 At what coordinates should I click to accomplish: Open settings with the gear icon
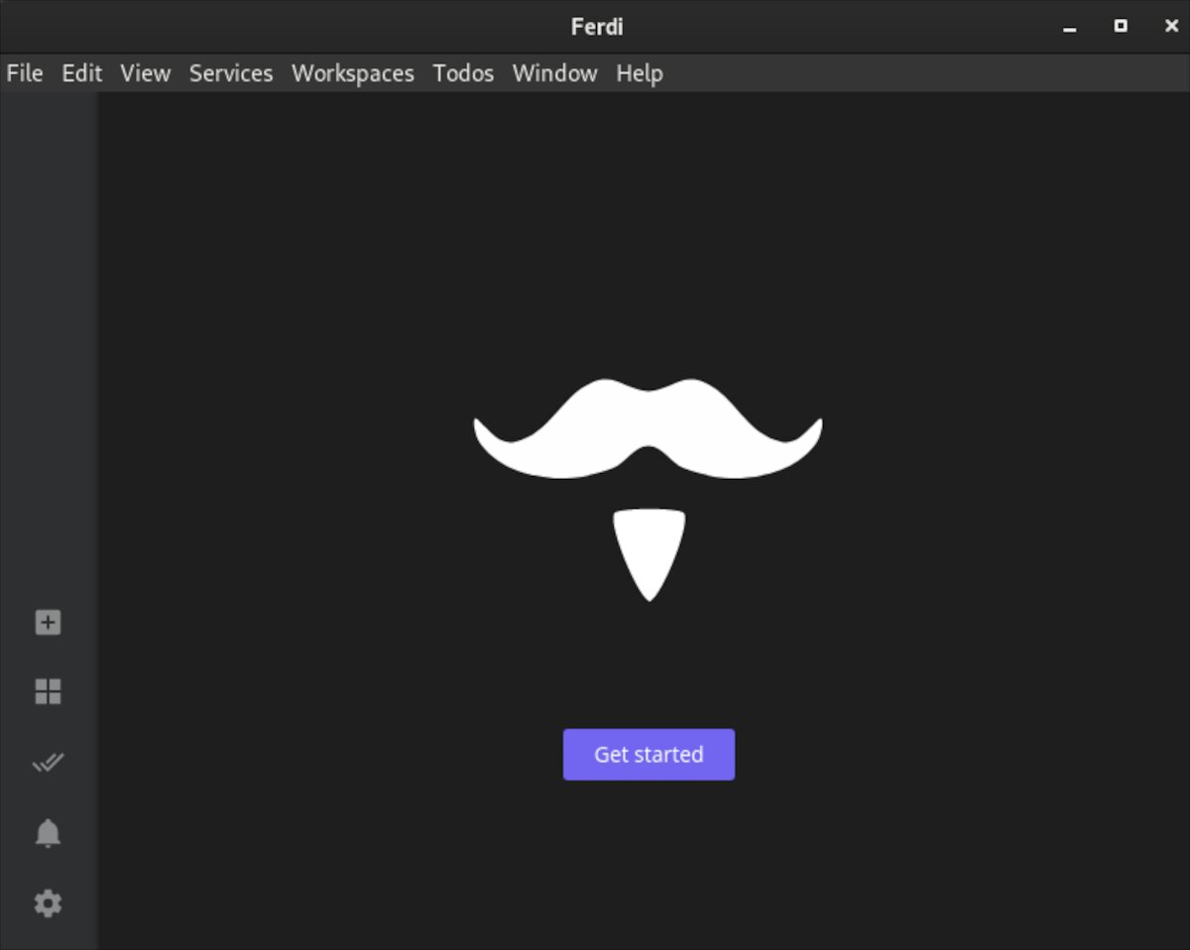click(48, 903)
